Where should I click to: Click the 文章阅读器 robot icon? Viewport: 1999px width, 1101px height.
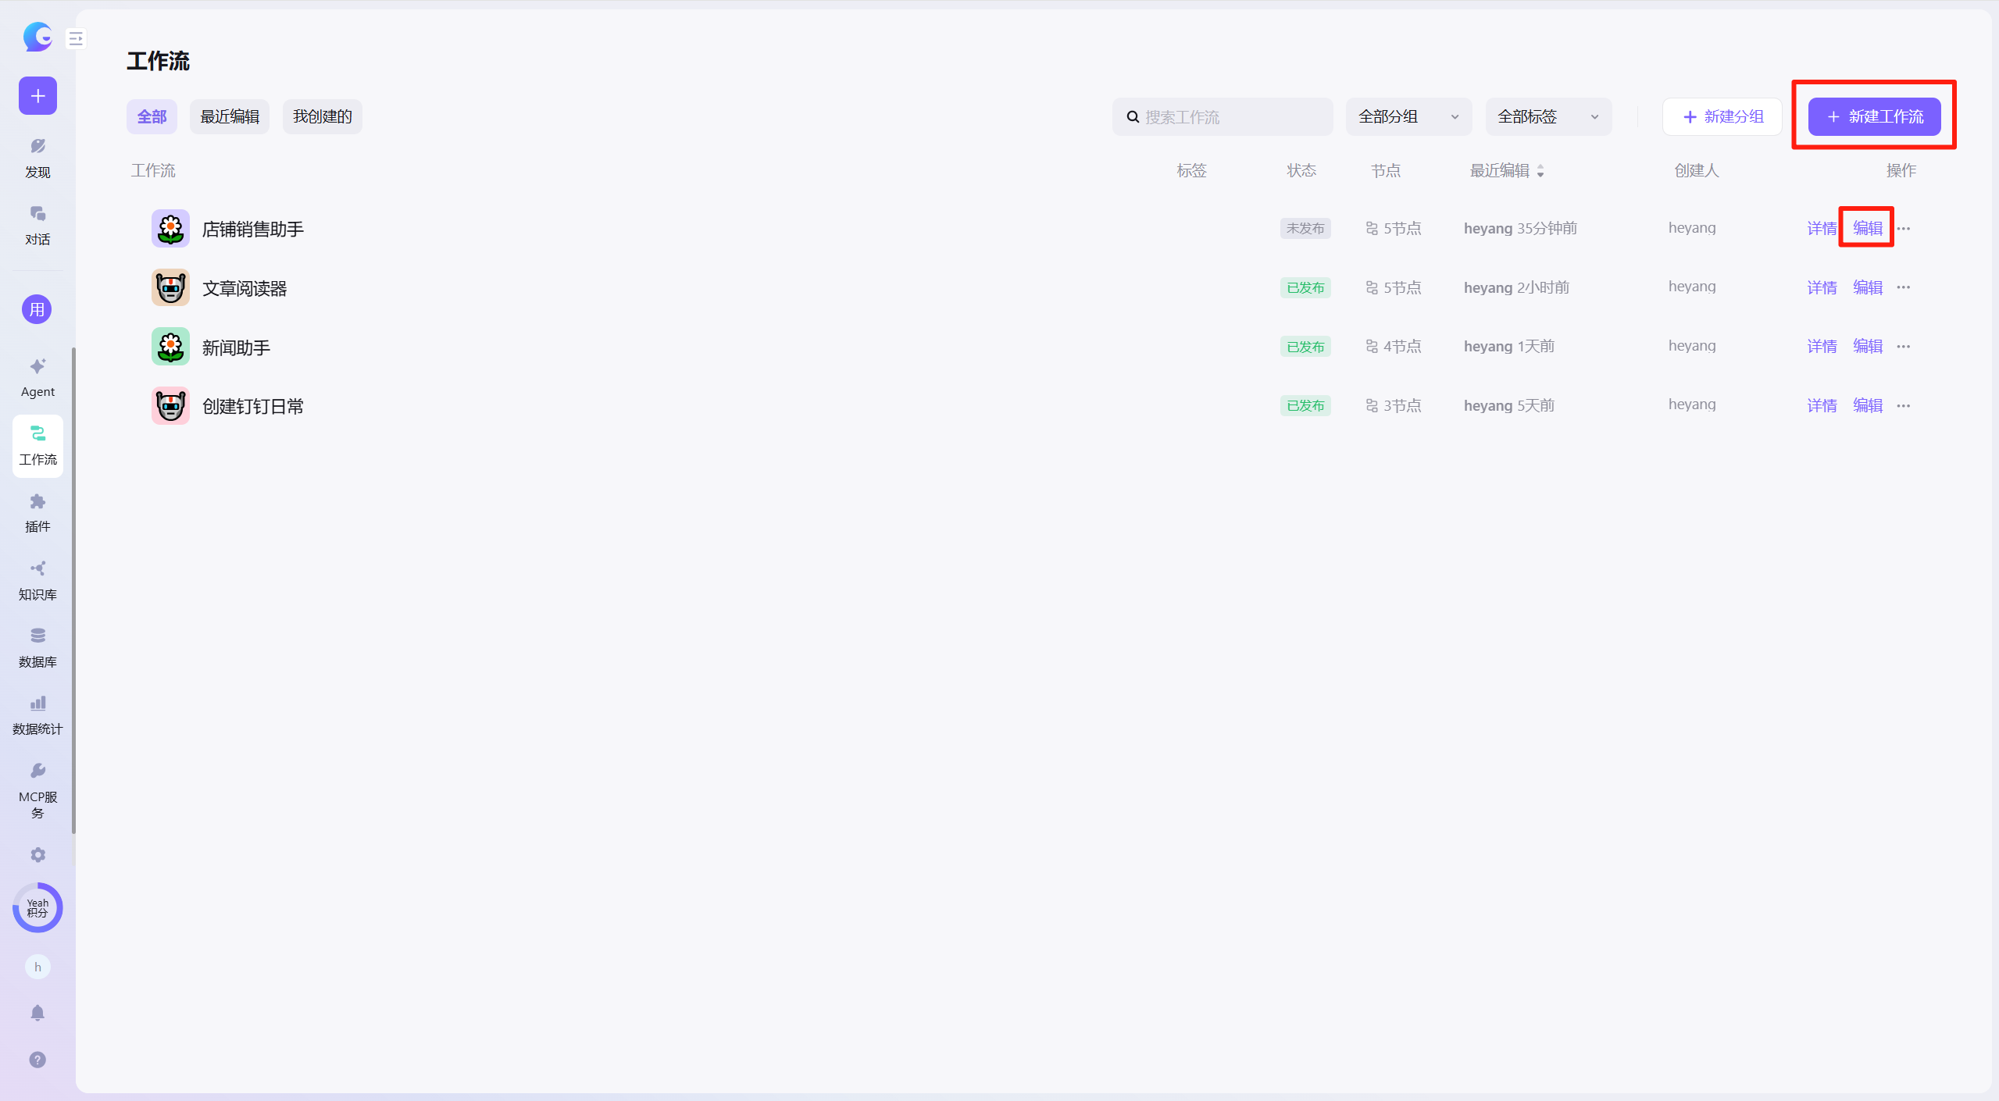[x=170, y=287]
